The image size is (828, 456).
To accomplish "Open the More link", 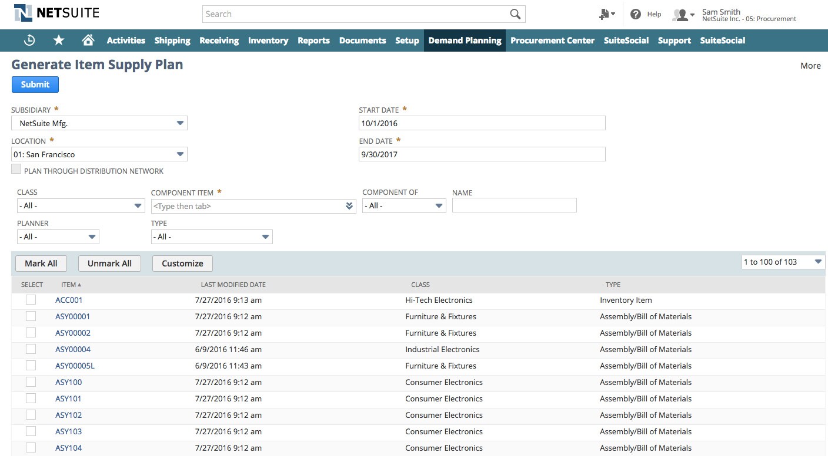I will 810,66.
